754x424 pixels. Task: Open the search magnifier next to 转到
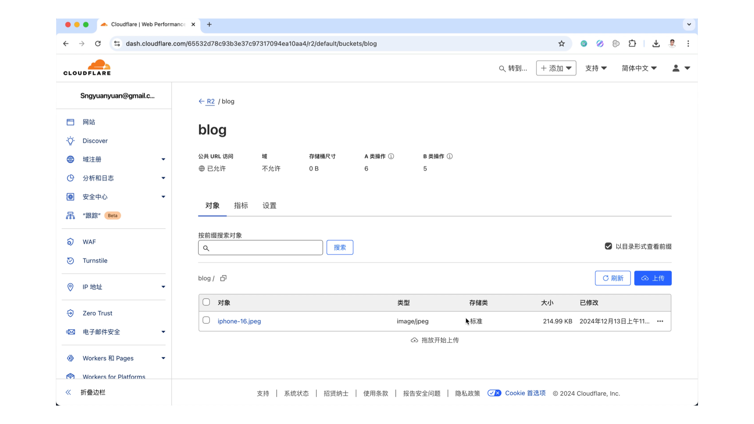501,68
